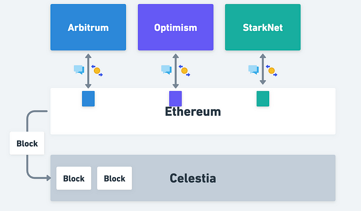Click the first Block inside Celestia
The height and width of the screenshot is (211, 361).
tap(74, 178)
